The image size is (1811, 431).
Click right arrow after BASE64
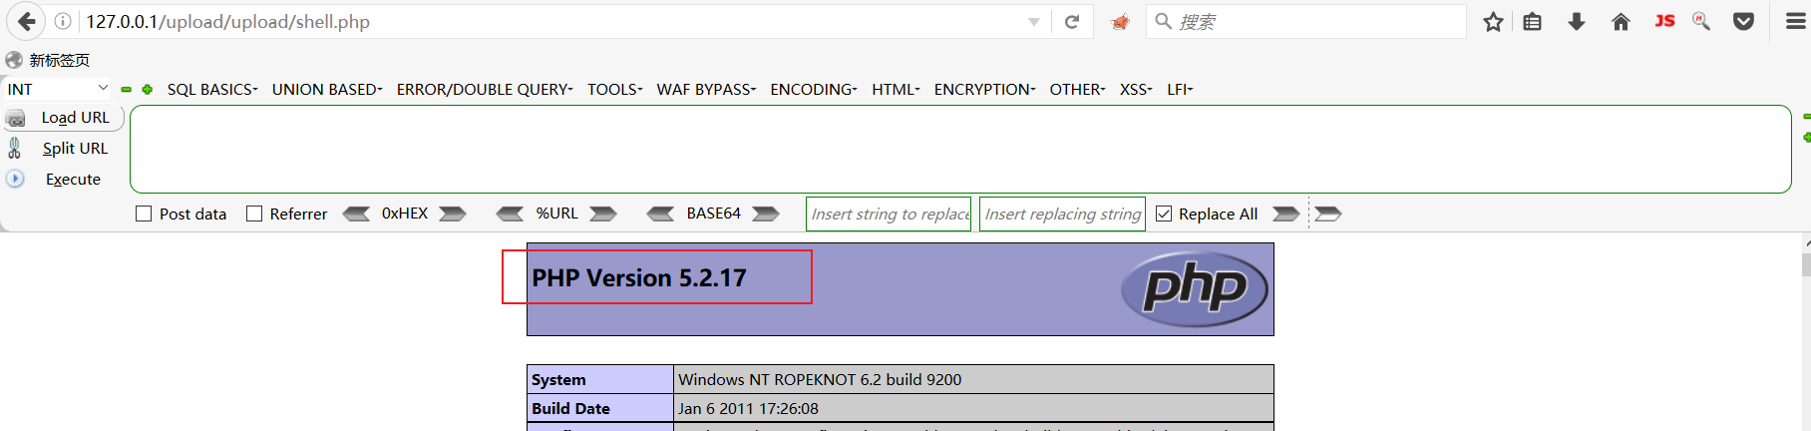click(x=766, y=214)
